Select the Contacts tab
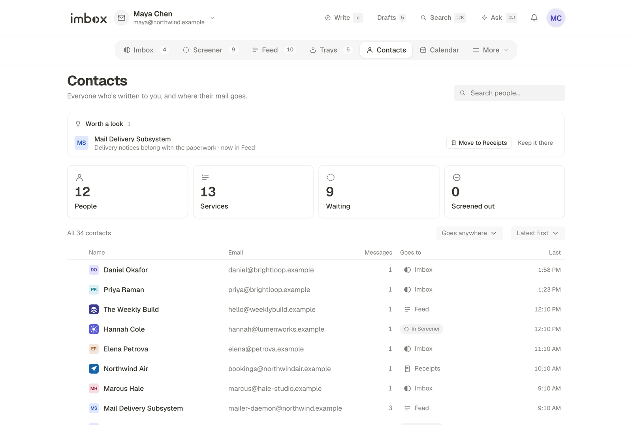Image resolution: width=632 pixels, height=425 pixels. pos(386,50)
